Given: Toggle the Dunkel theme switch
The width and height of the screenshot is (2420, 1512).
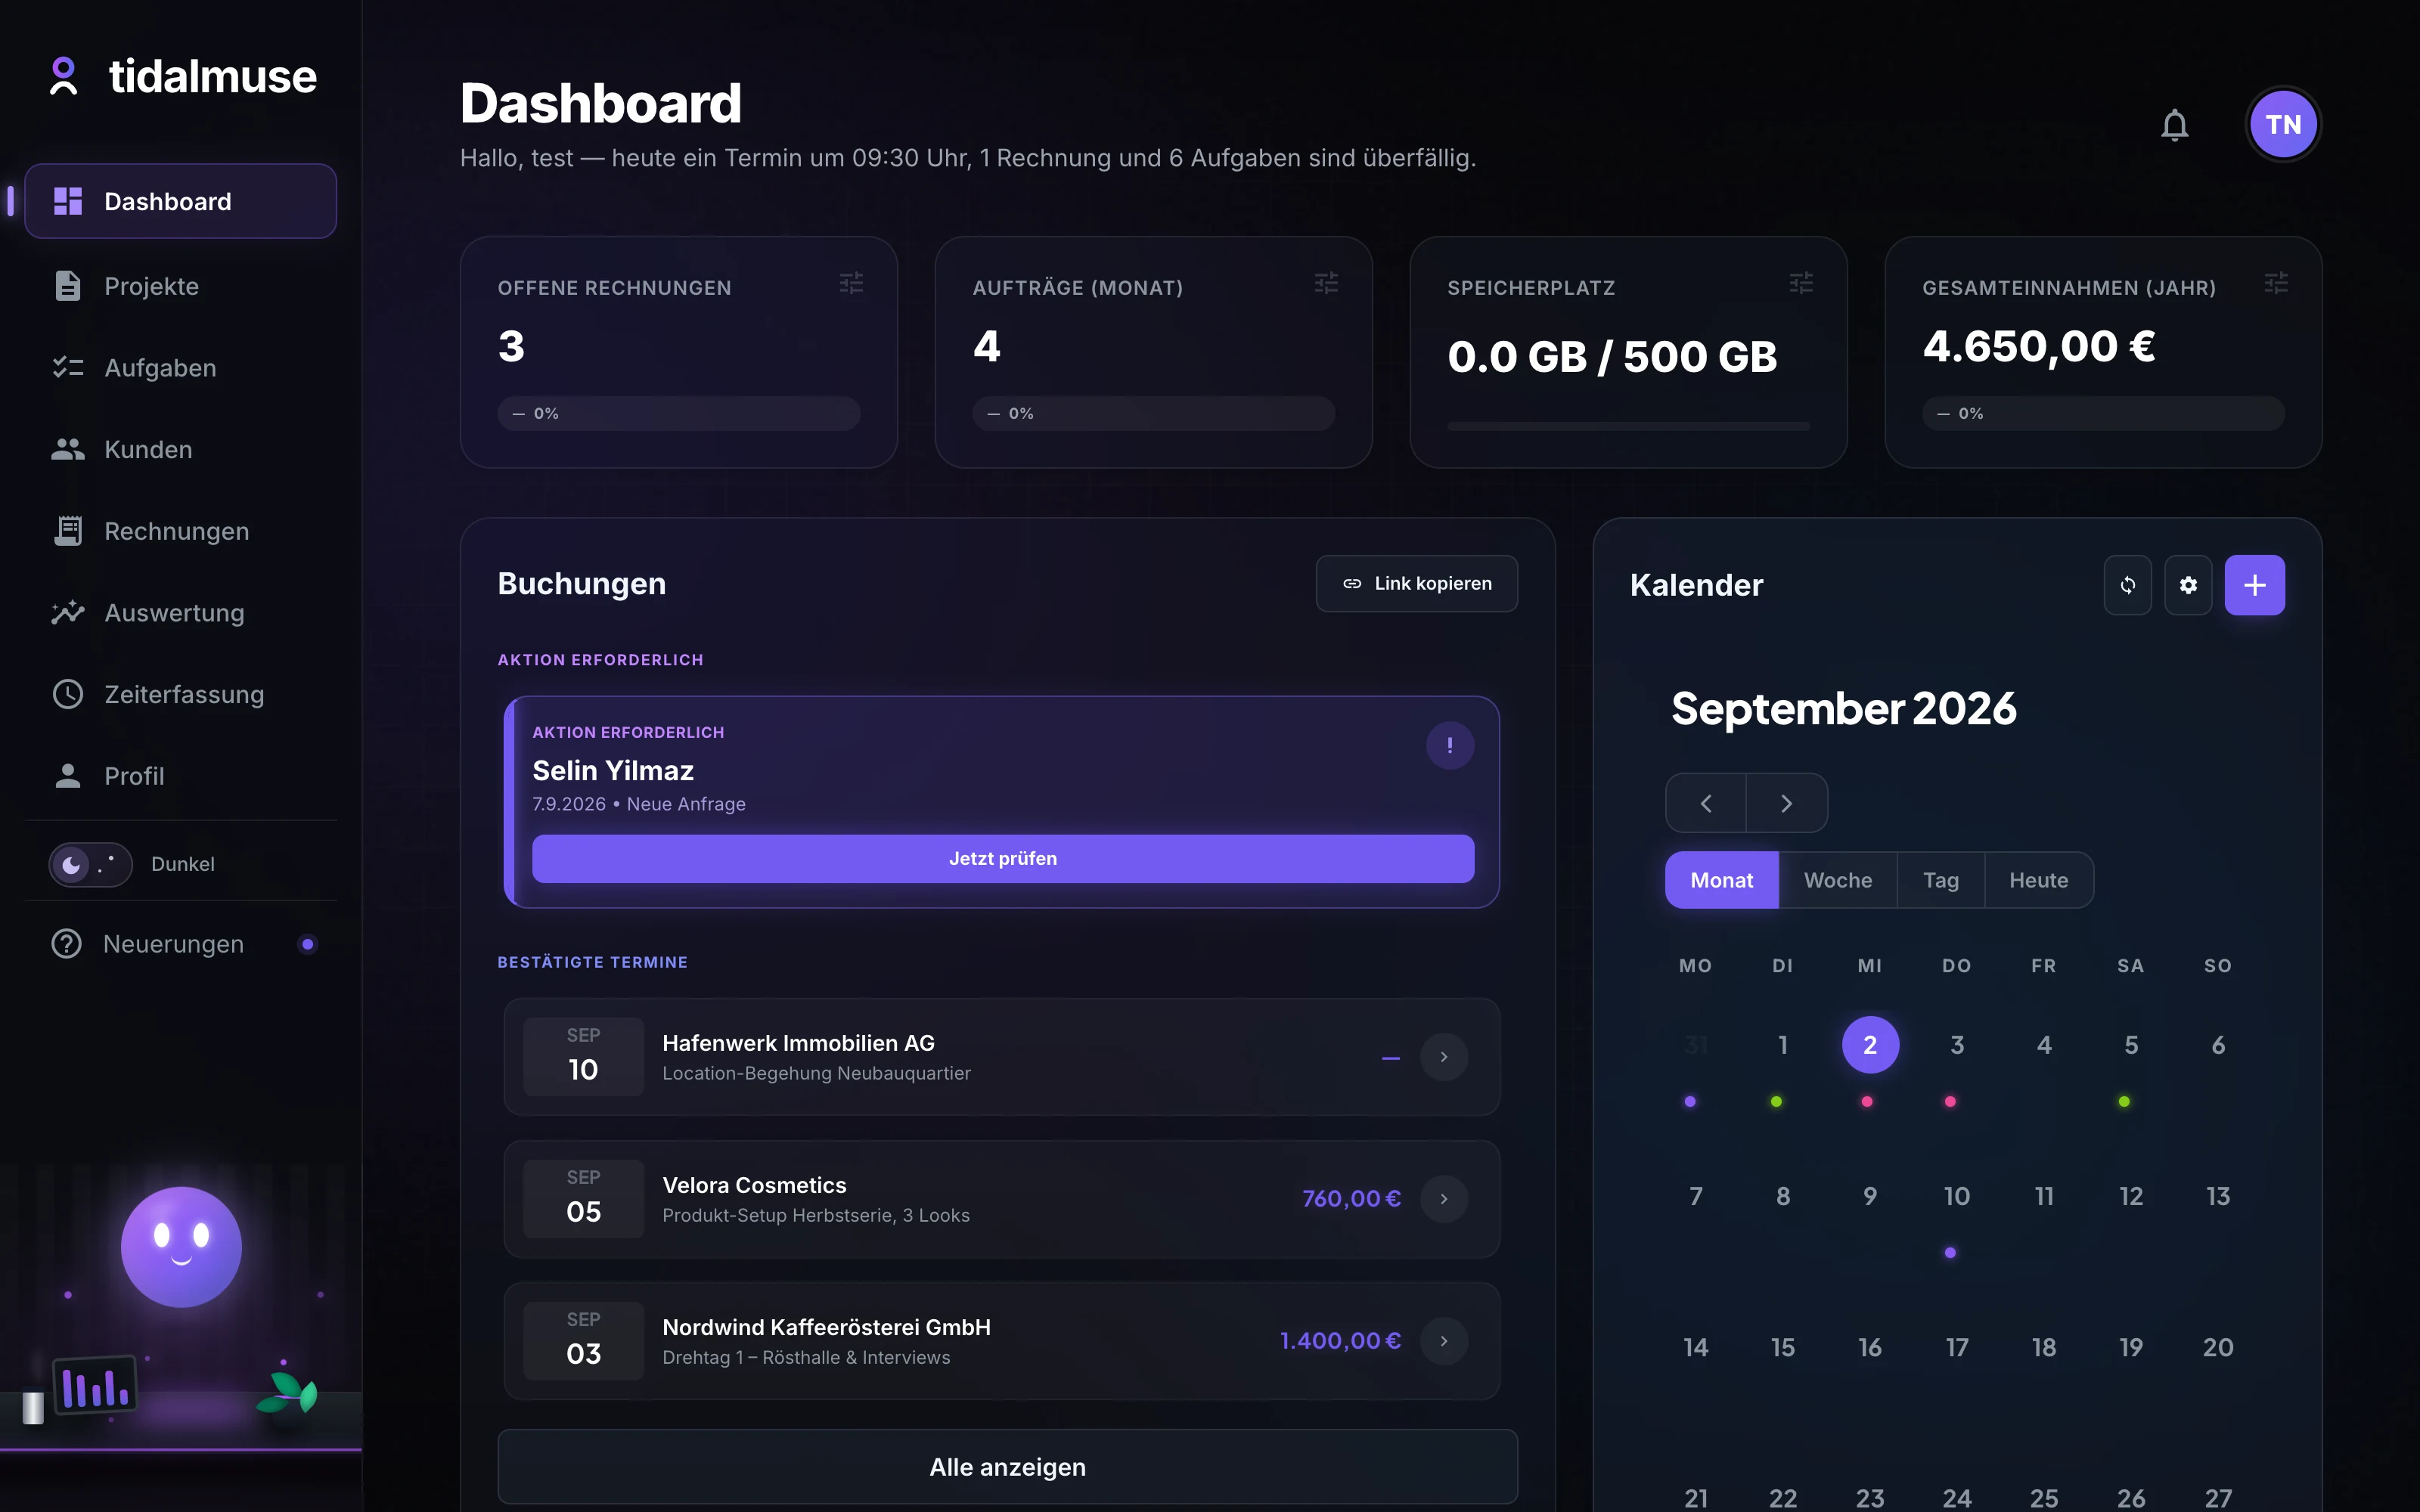Looking at the screenshot, I should (90, 864).
